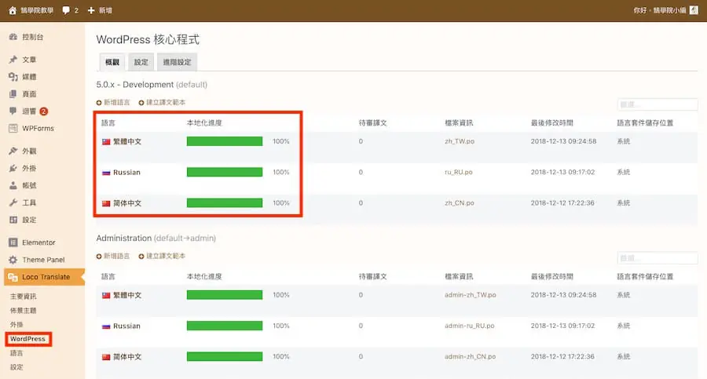This screenshot has width=707, height=379.
Task: Click Russian flag icon in Development table
Action: pyautogui.click(x=106, y=173)
